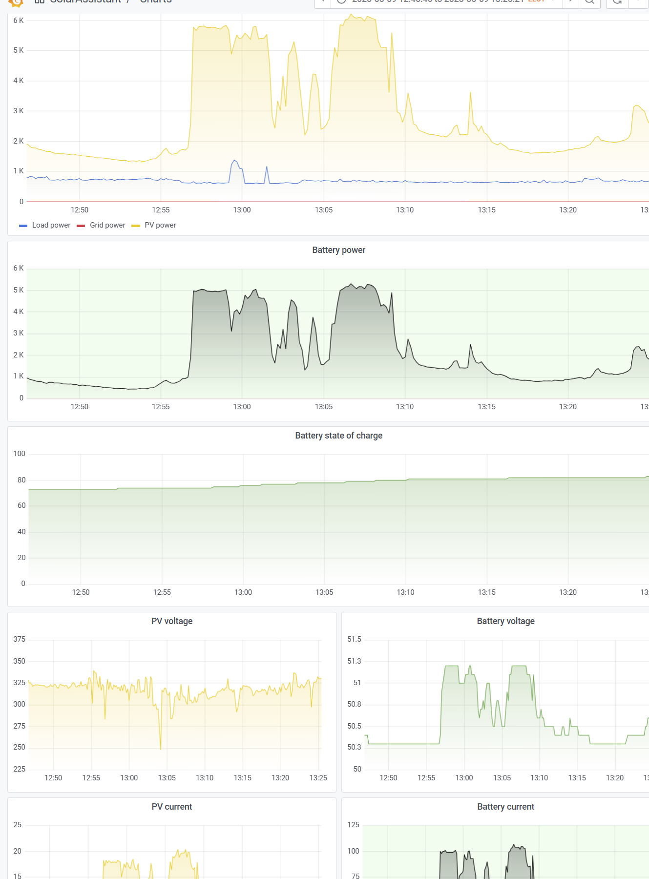Open the PV current panel title menu
Screen dimensions: 649x879
click(172, 807)
